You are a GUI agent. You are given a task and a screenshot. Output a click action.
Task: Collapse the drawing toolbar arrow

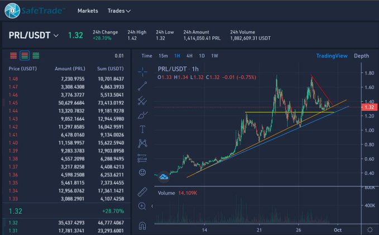tap(152, 206)
